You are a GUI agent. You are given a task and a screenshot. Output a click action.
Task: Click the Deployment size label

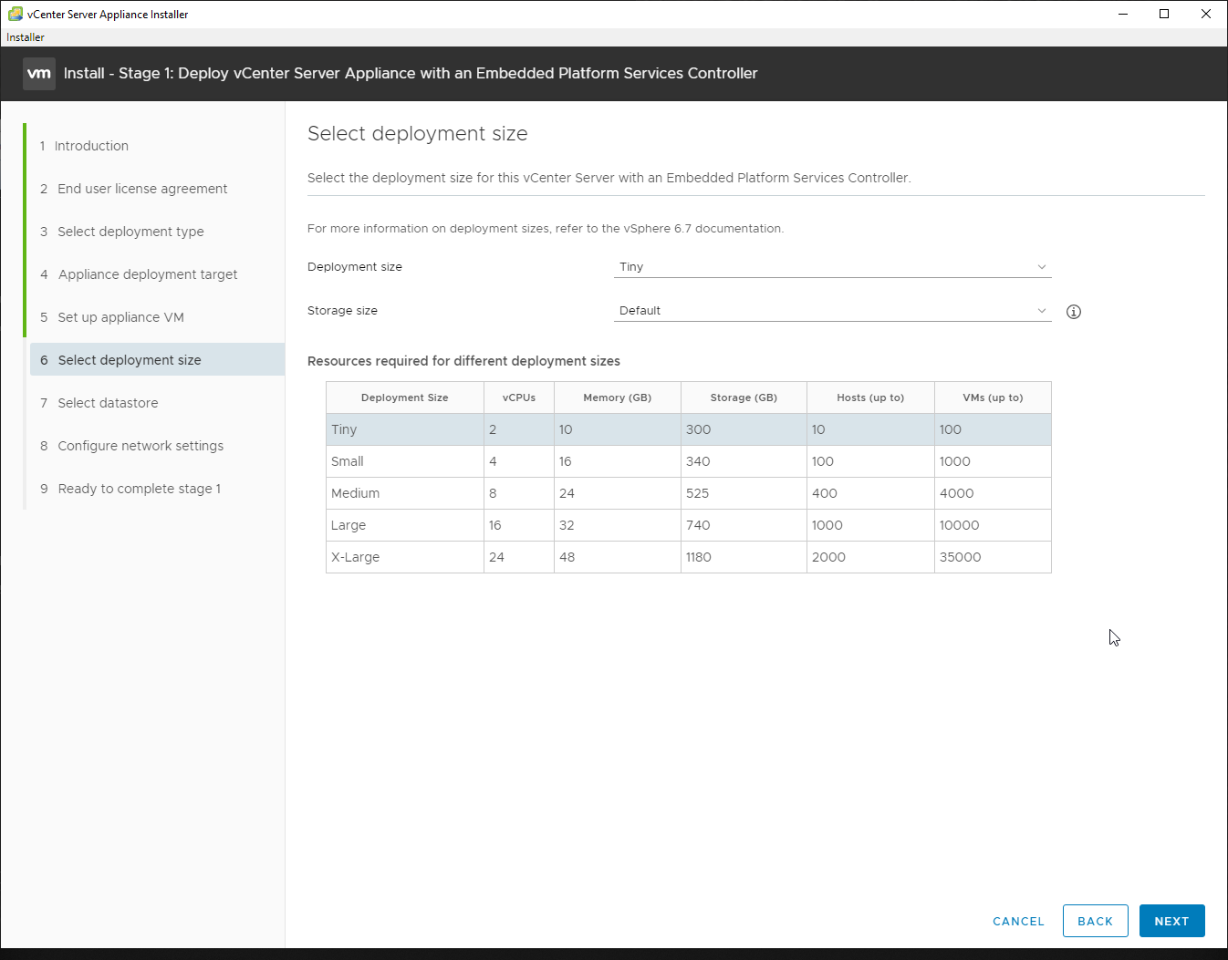pyautogui.click(x=355, y=267)
